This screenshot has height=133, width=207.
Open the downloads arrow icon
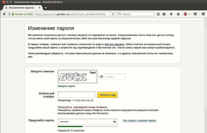(171, 14)
